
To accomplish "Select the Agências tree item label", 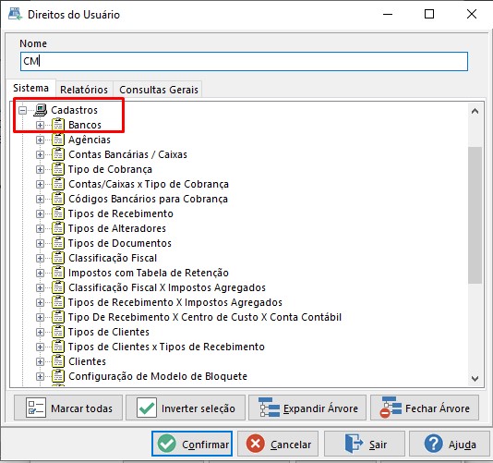I will (90, 140).
